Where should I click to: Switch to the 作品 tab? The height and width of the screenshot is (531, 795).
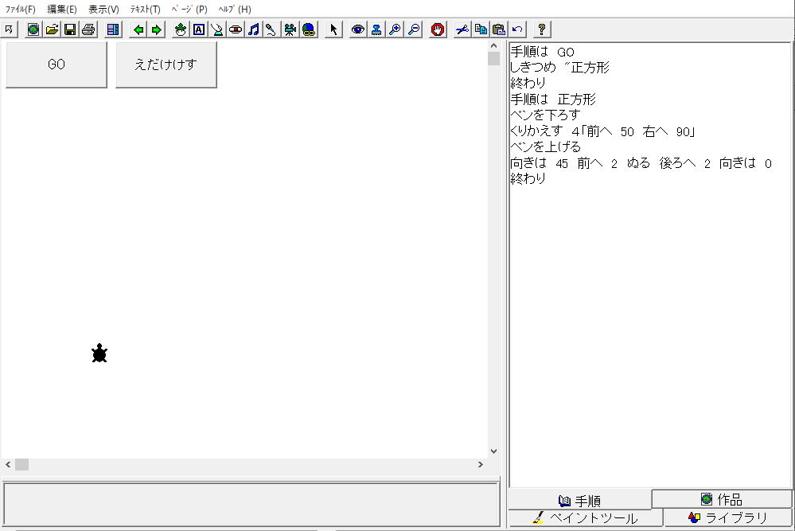[722, 499]
